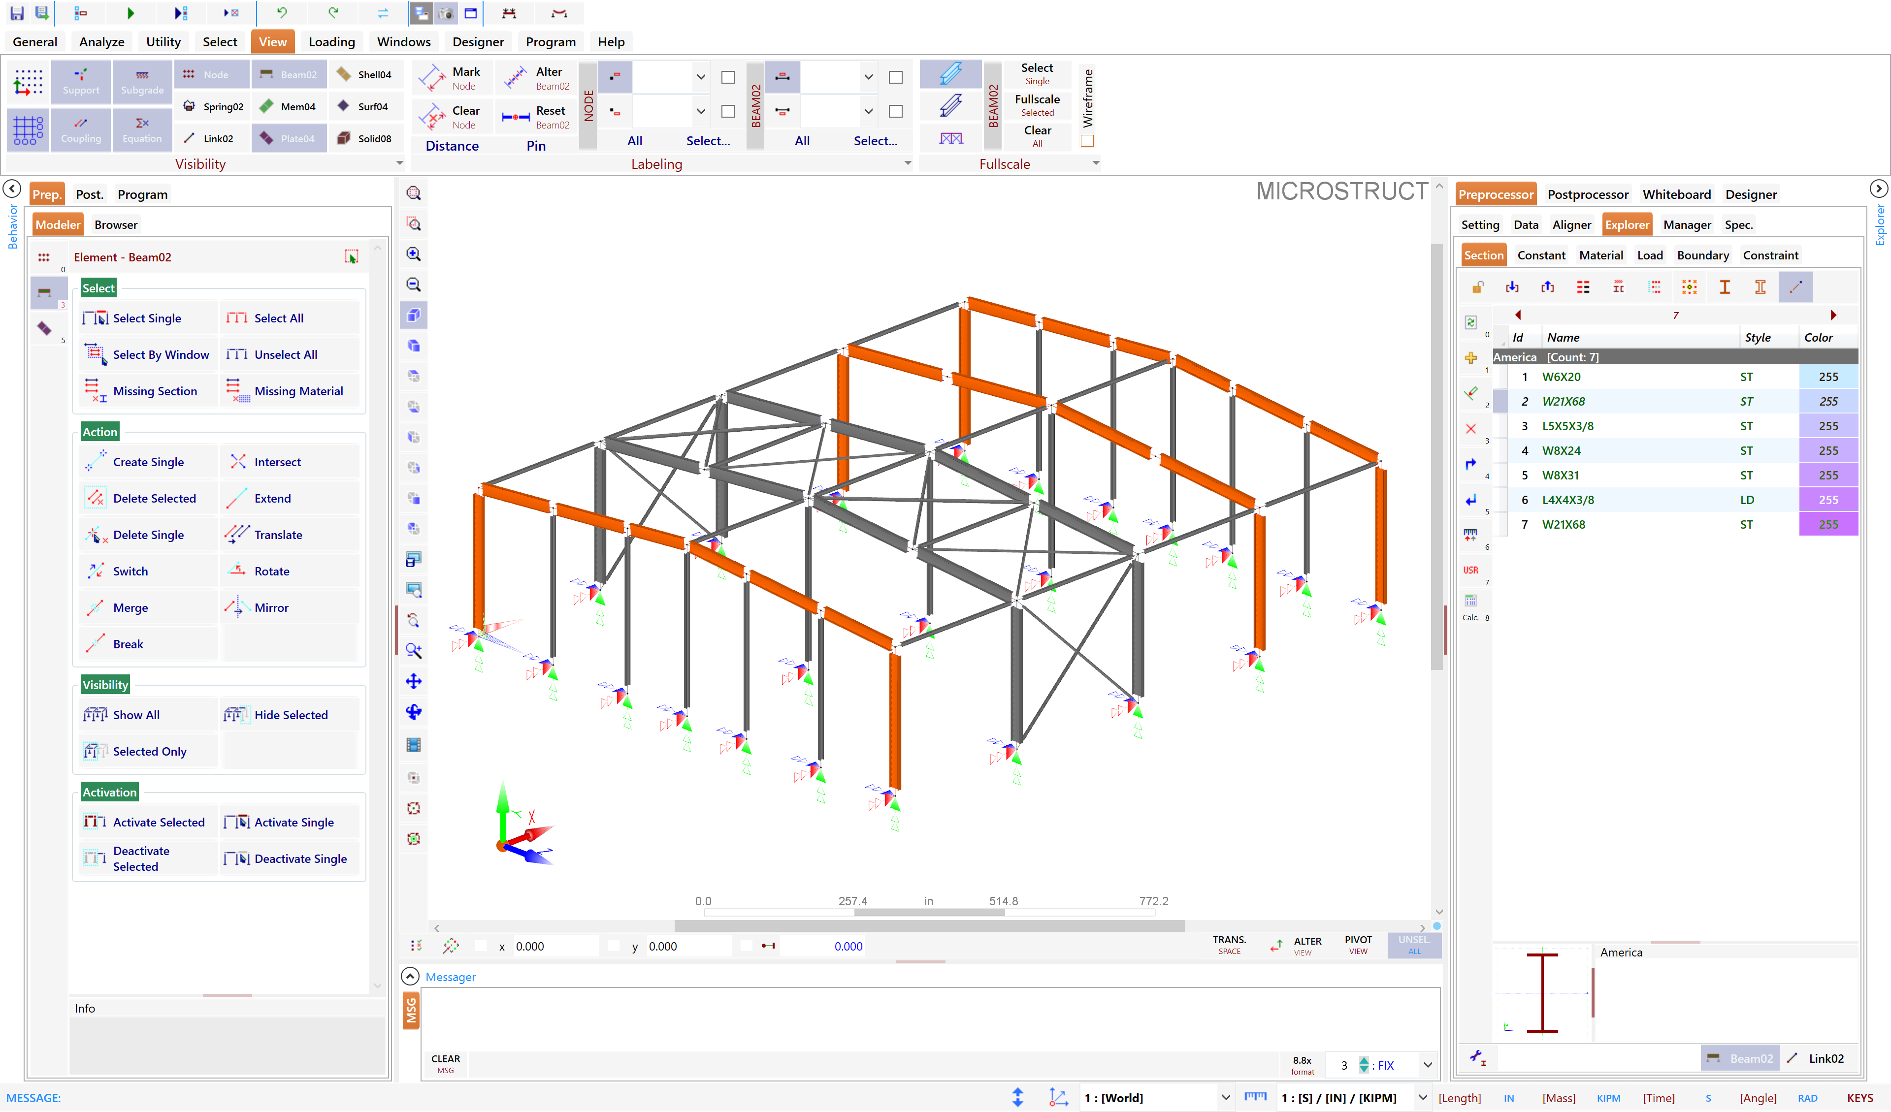Click the Mark Node icon
The image size is (1891, 1112).
(x=432, y=78)
